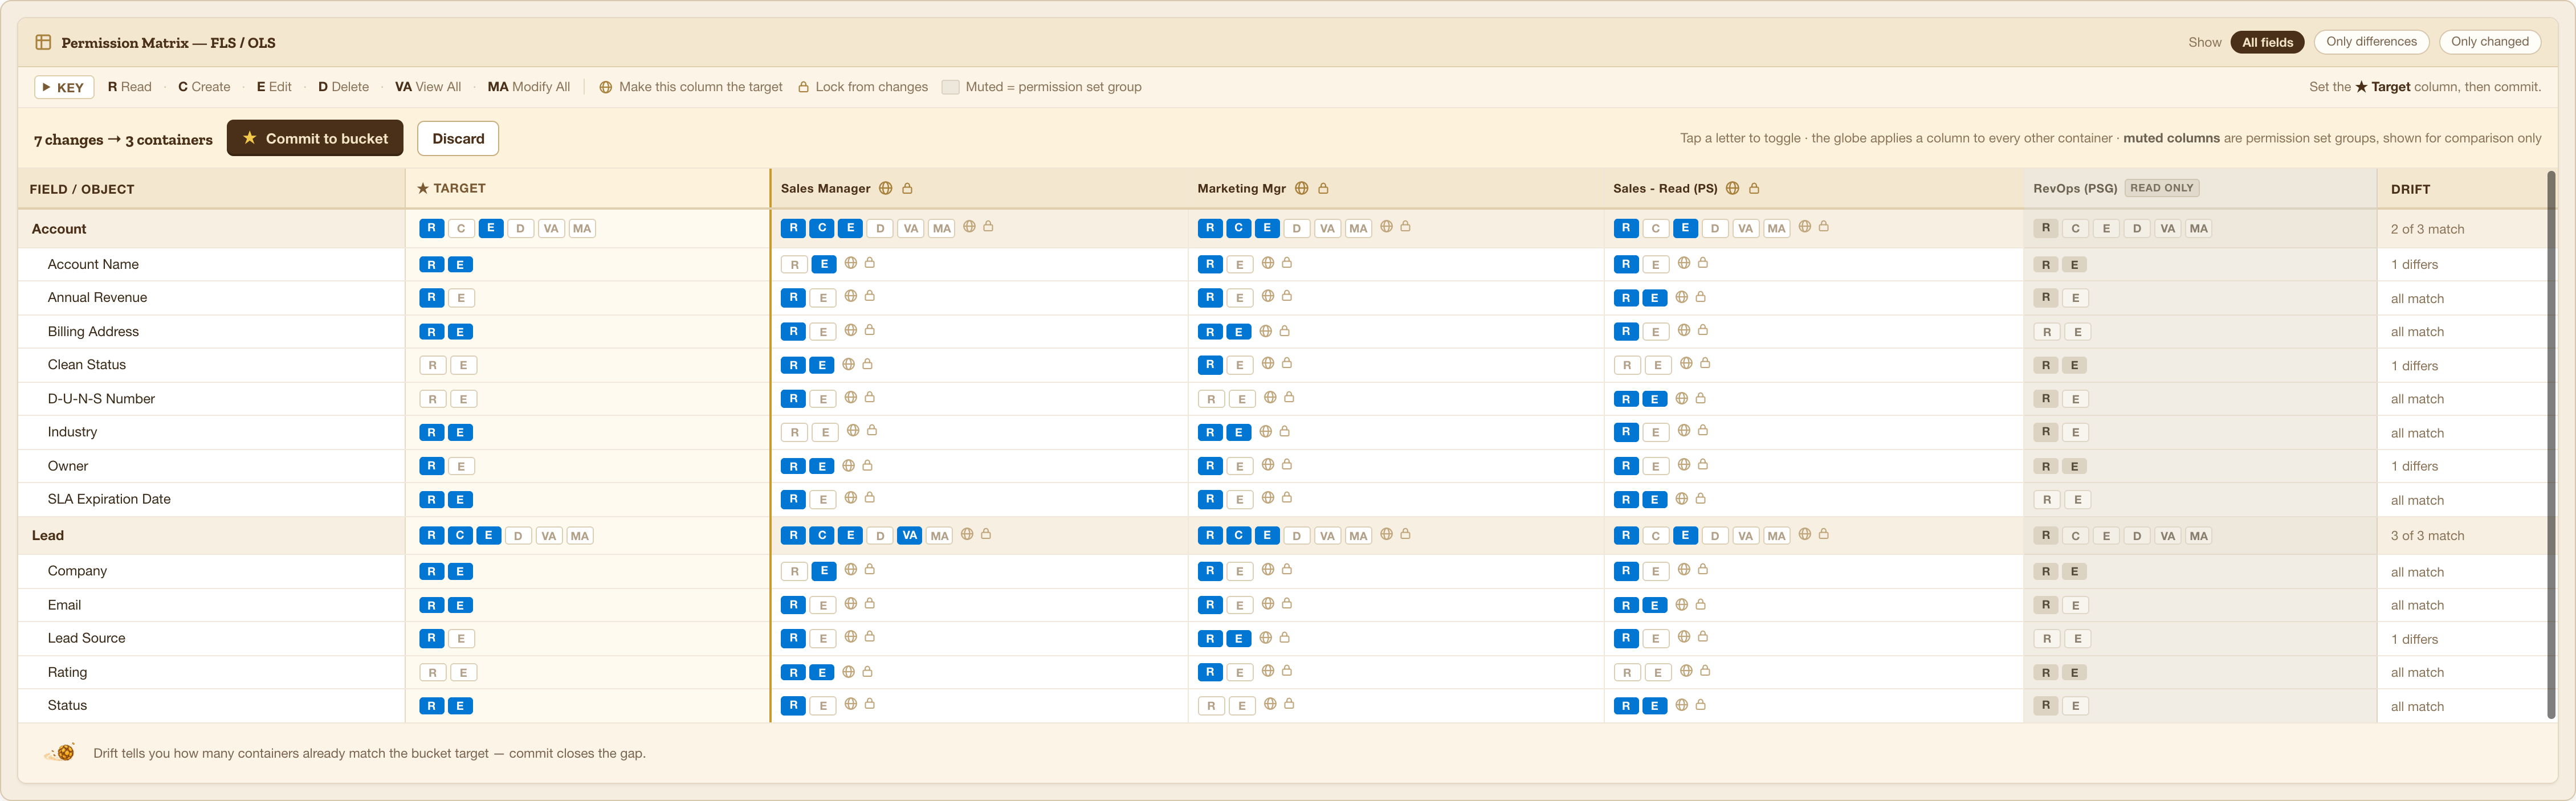This screenshot has height=801, width=2576.
Task: Show Only differences filter
Action: pos(2371,42)
